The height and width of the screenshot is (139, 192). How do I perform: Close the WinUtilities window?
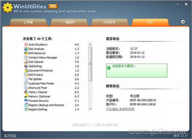coord(186,4)
